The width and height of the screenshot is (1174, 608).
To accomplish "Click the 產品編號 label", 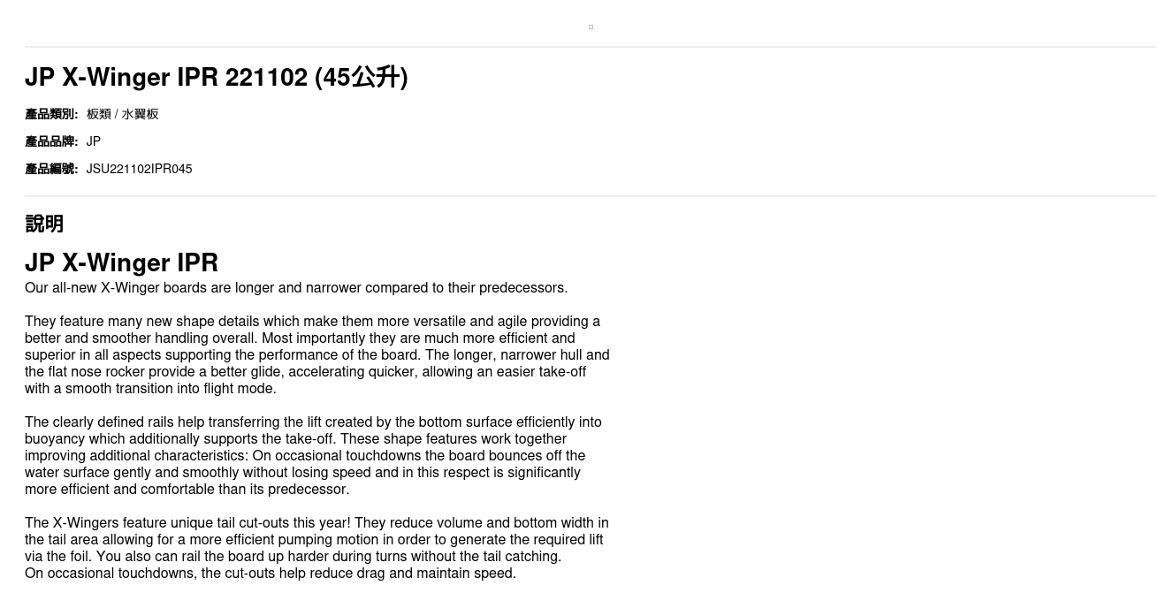I will (51, 169).
